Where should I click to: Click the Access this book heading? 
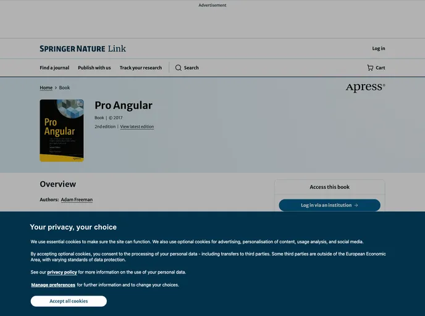(x=330, y=187)
